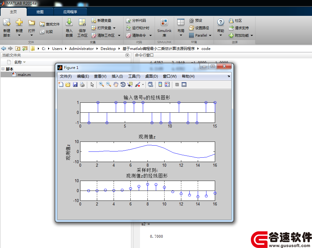
Task: Open Help (帮助) menu in Figure 1
Action: click(188, 76)
